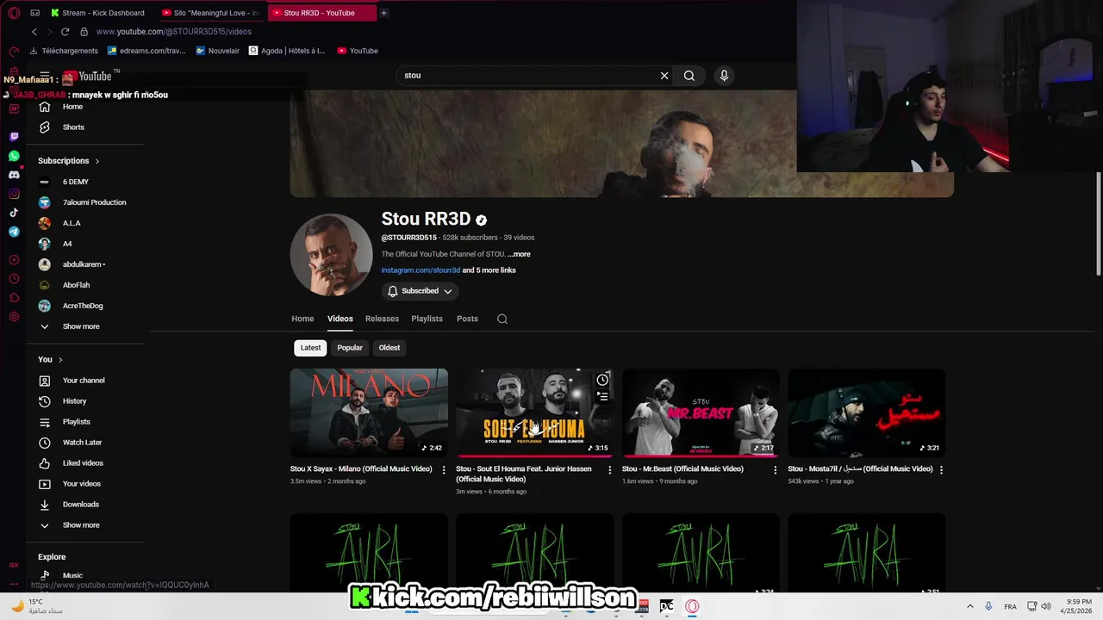
Task: Reload the current page
Action: (x=65, y=32)
